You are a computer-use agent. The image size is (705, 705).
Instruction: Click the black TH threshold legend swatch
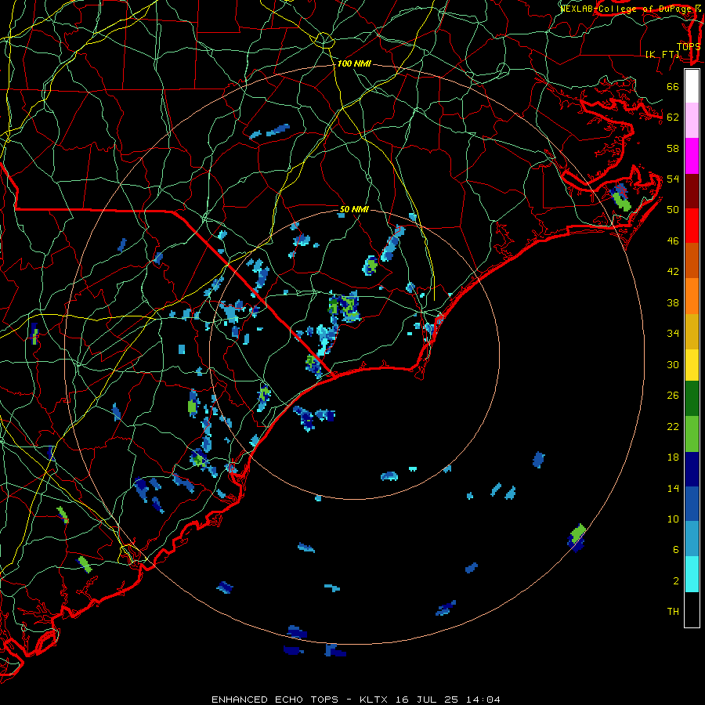click(x=692, y=609)
